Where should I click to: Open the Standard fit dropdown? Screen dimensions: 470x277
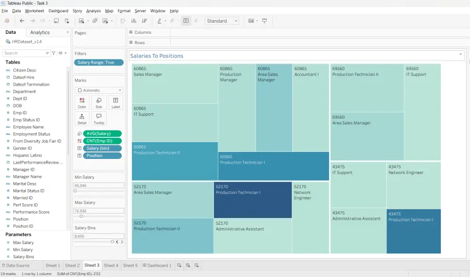(x=221, y=21)
